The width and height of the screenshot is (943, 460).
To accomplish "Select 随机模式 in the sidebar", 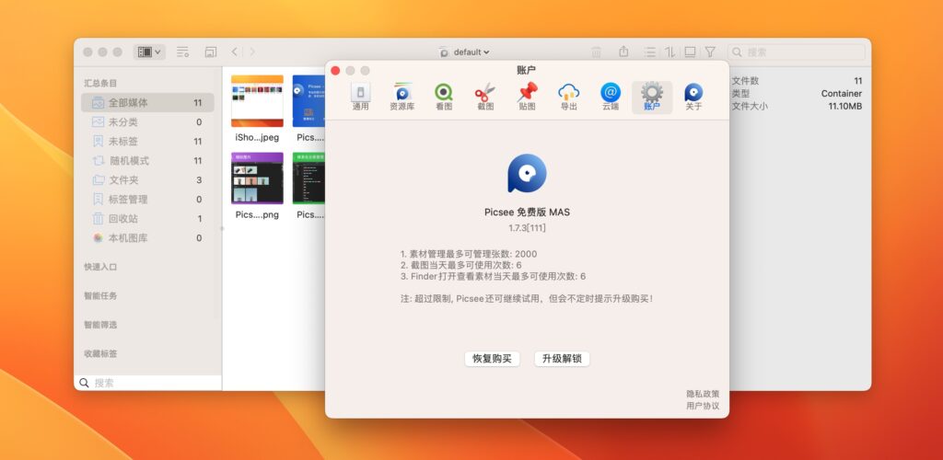I will pyautogui.click(x=147, y=160).
